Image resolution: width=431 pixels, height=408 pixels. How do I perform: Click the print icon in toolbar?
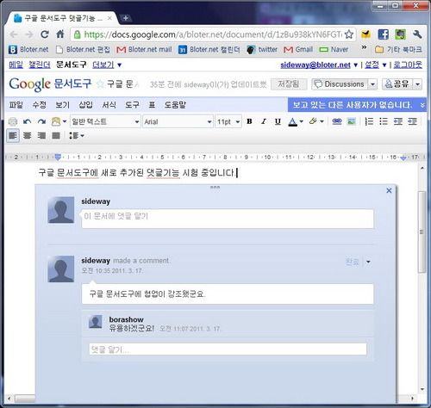point(13,121)
